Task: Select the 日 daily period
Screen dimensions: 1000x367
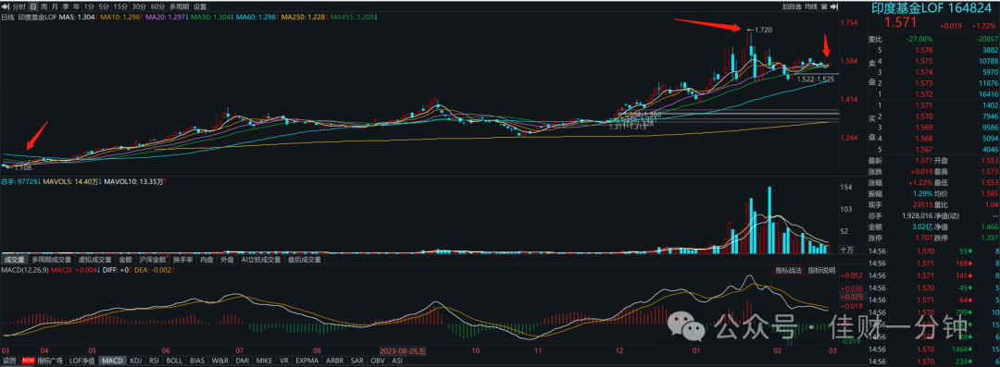Action: click(33, 6)
